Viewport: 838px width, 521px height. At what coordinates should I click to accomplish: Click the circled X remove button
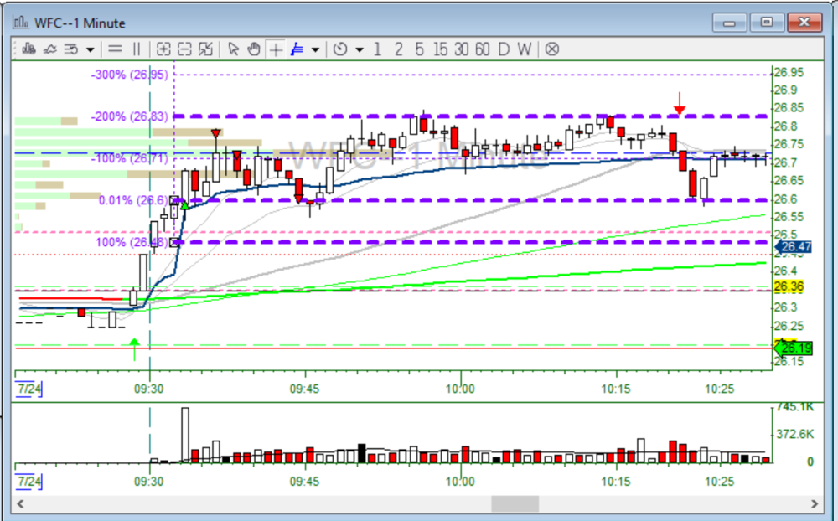pyautogui.click(x=551, y=49)
